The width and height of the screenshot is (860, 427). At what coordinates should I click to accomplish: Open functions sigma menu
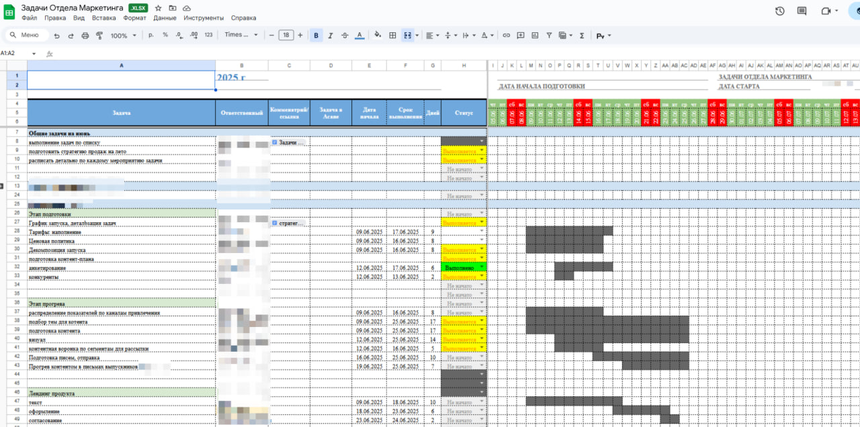pyautogui.click(x=581, y=36)
